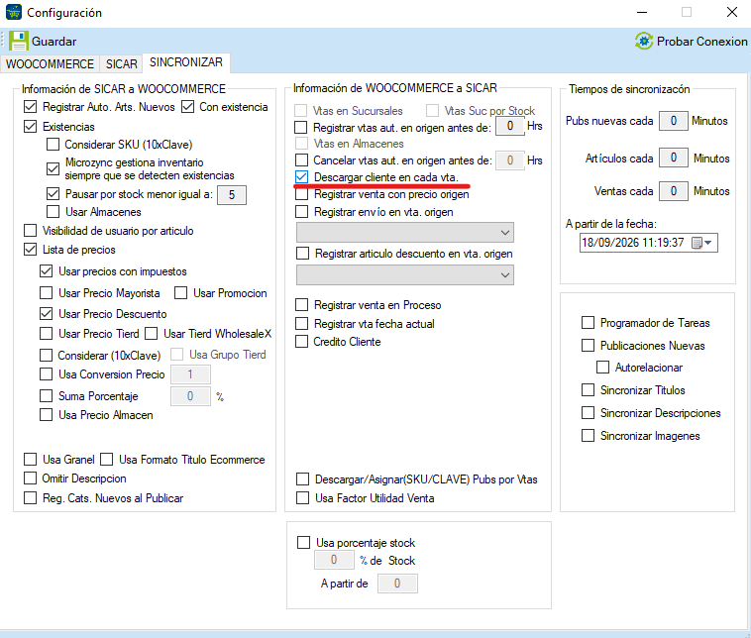Check Registrar vtas aut. en origen checkbox
This screenshot has width=751, height=638.
point(301,128)
